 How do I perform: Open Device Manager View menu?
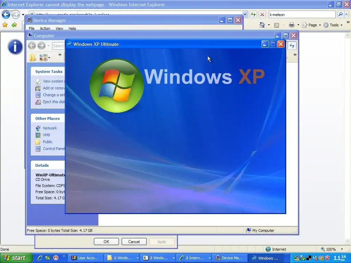pyautogui.click(x=59, y=28)
